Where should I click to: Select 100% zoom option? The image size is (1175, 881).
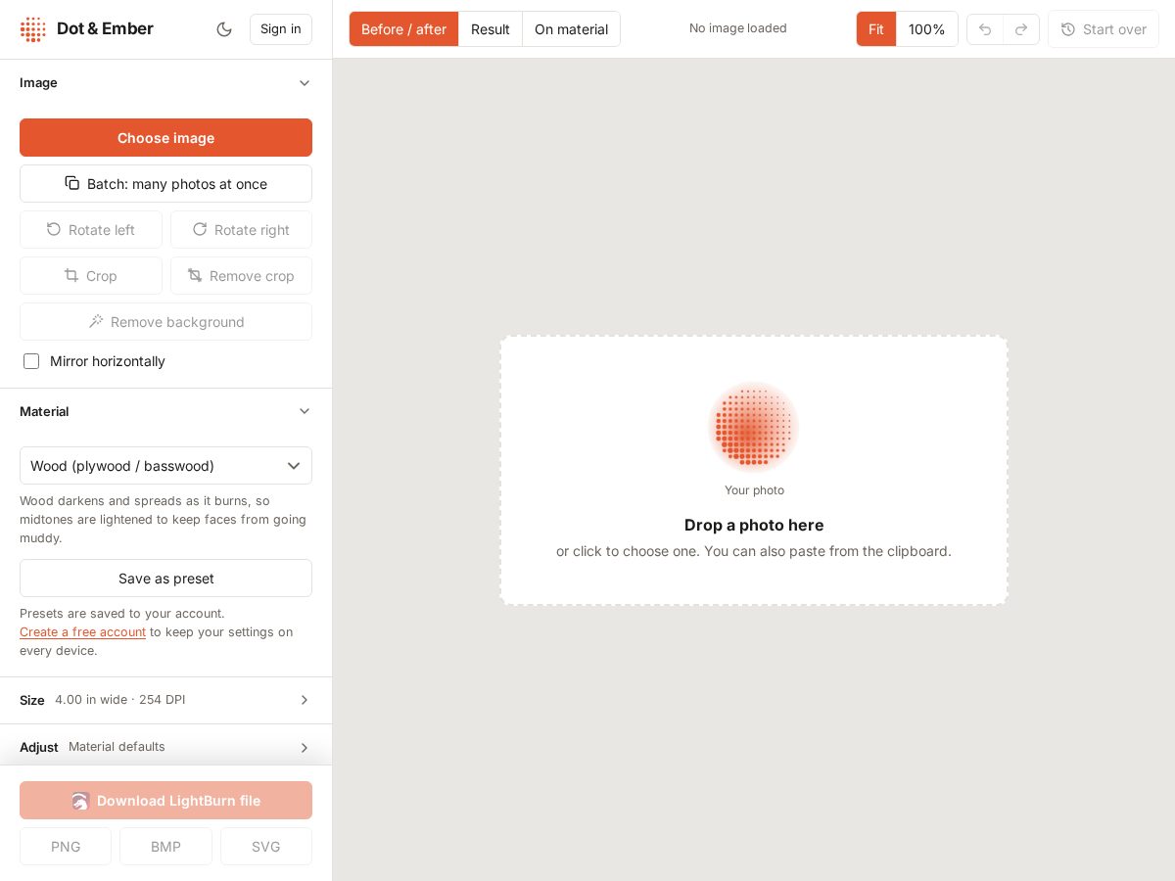tap(927, 29)
